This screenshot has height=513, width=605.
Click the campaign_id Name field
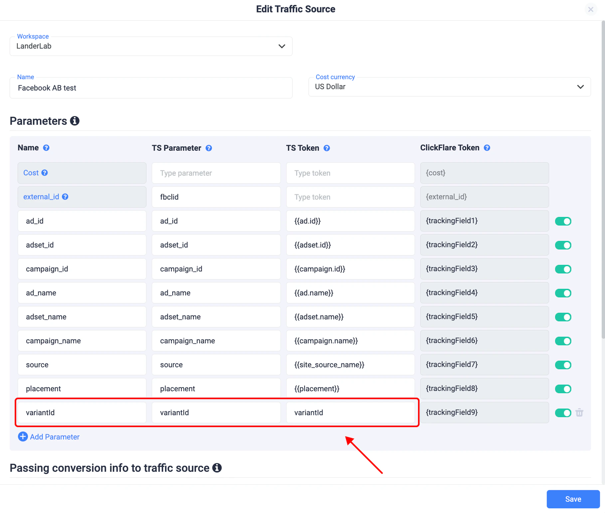coord(82,269)
